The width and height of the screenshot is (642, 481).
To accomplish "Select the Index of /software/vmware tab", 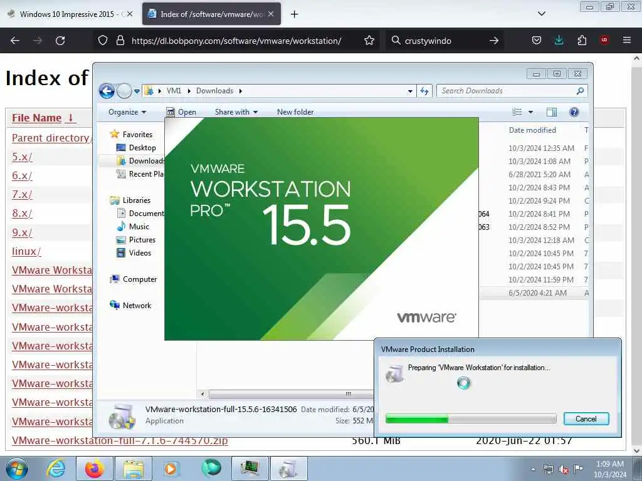I will [212, 14].
